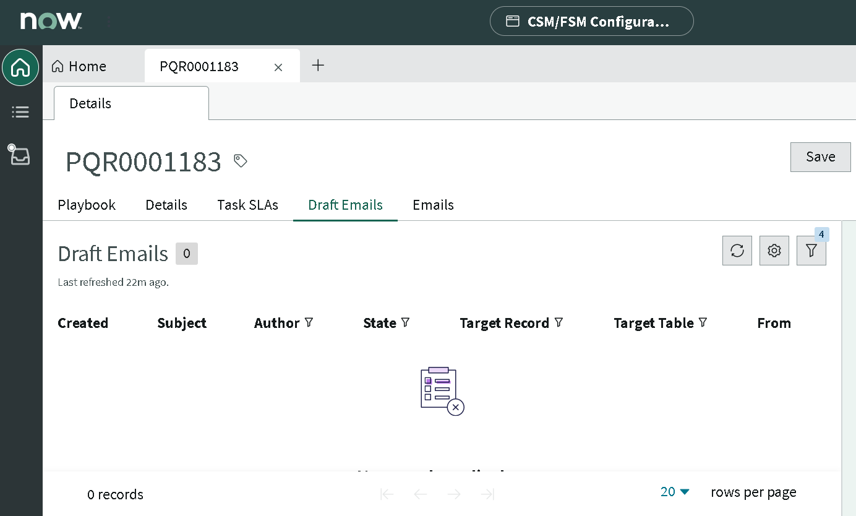Image resolution: width=856 pixels, height=516 pixels.
Task: Open a new tab with the plus icon
Action: coord(318,65)
